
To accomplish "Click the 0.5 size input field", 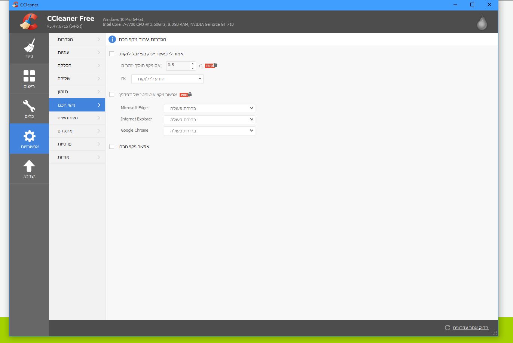I will [x=178, y=65].
